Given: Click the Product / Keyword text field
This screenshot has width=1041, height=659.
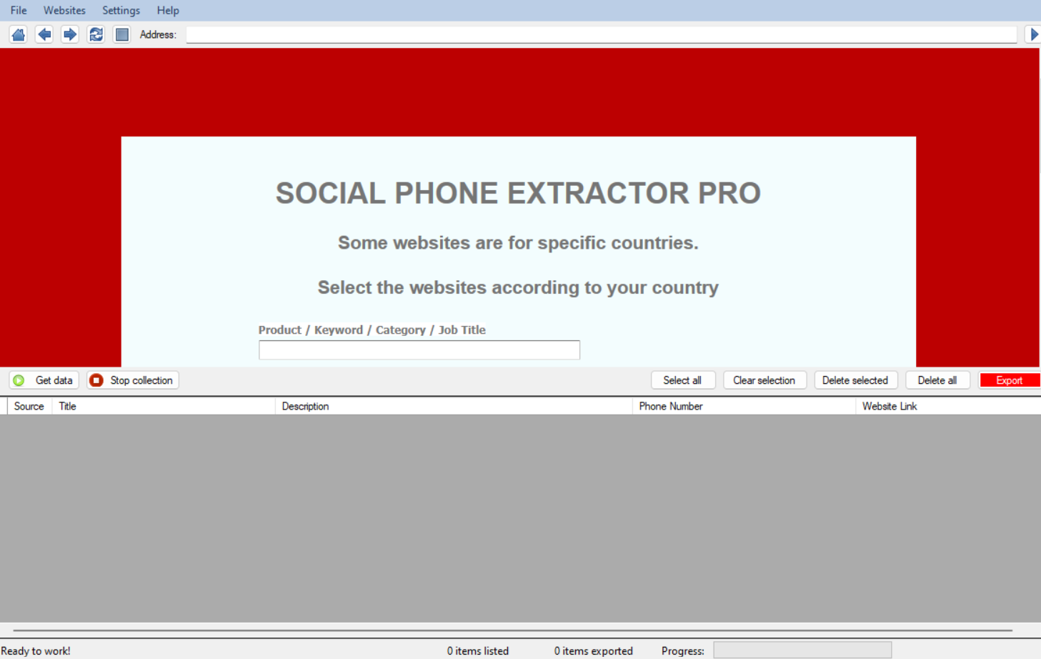Looking at the screenshot, I should (x=419, y=350).
